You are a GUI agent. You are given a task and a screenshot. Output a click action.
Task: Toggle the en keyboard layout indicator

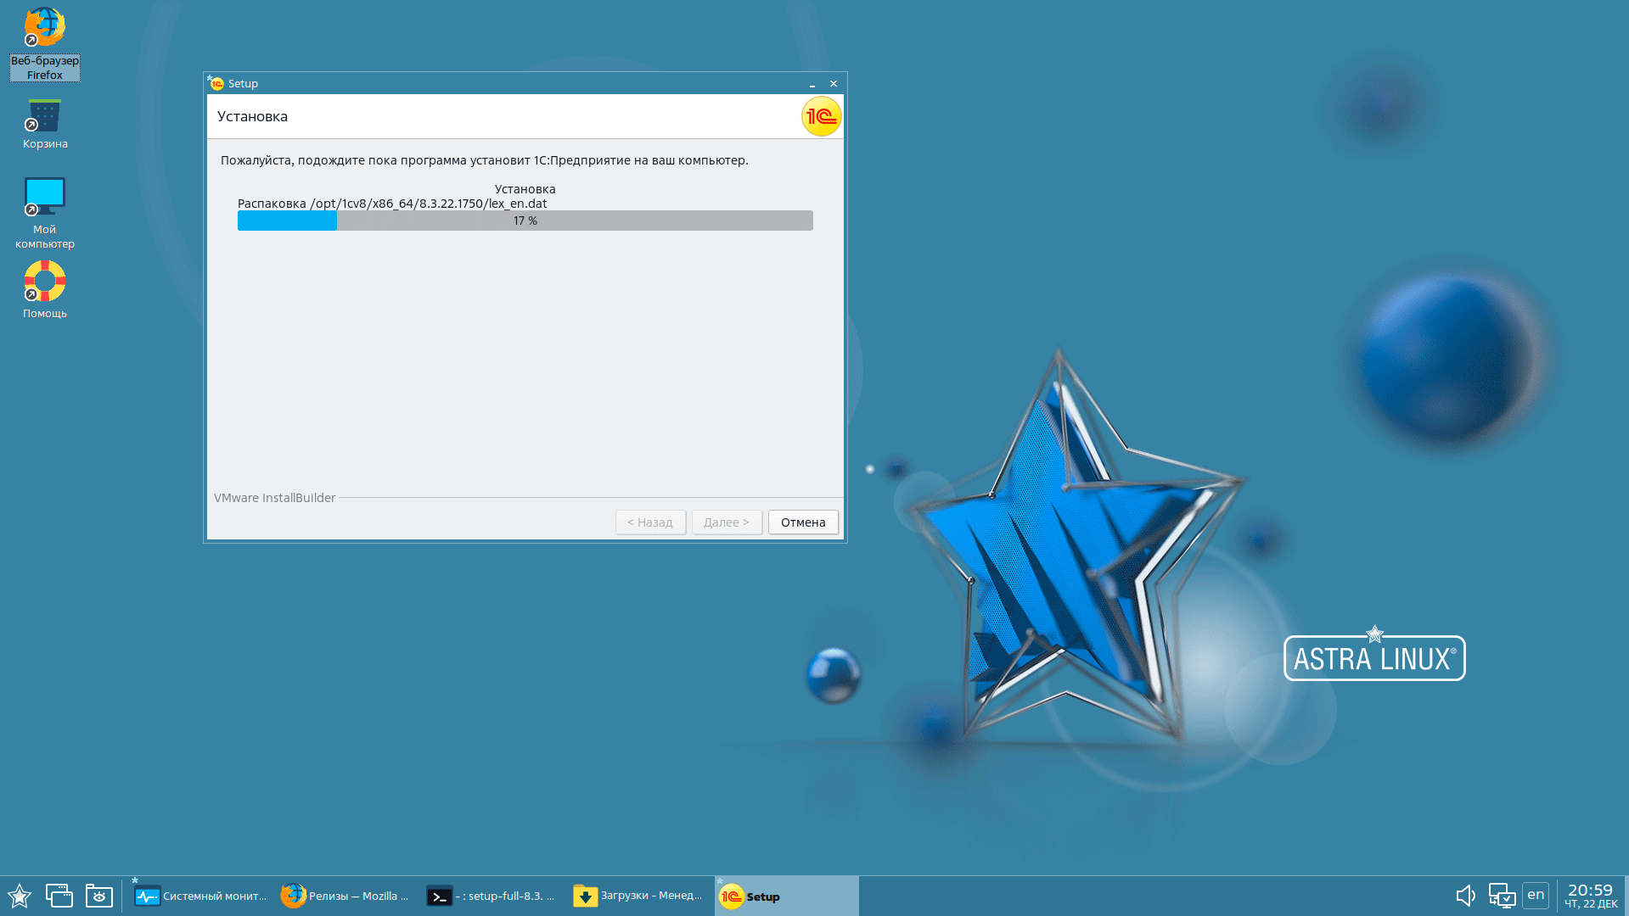[1536, 895]
